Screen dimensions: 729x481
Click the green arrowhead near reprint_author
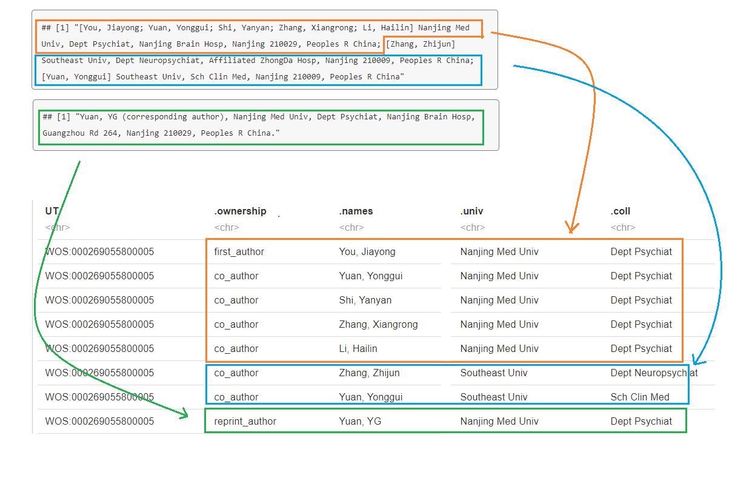pos(184,414)
